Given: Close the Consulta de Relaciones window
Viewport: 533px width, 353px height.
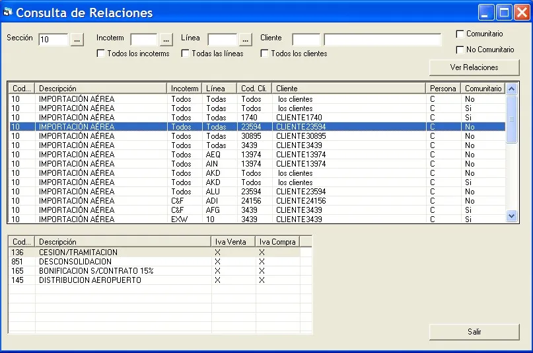Looking at the screenshot, I should point(522,13).
